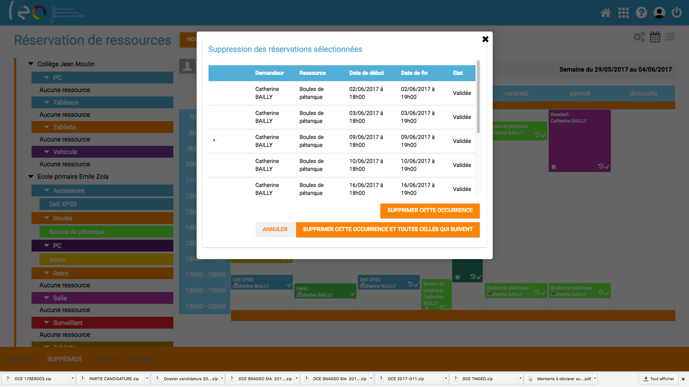Switch to list view icon
This screenshot has width=689, height=387.
(670, 37)
